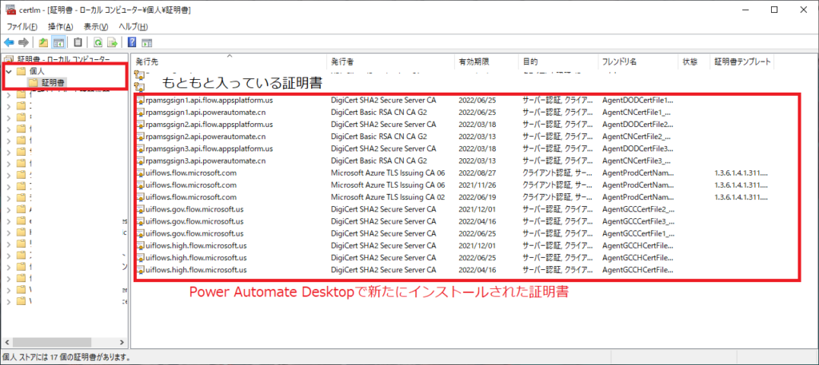Toggle the show/hide console tree icon
The width and height of the screenshot is (819, 365).
click(58, 43)
